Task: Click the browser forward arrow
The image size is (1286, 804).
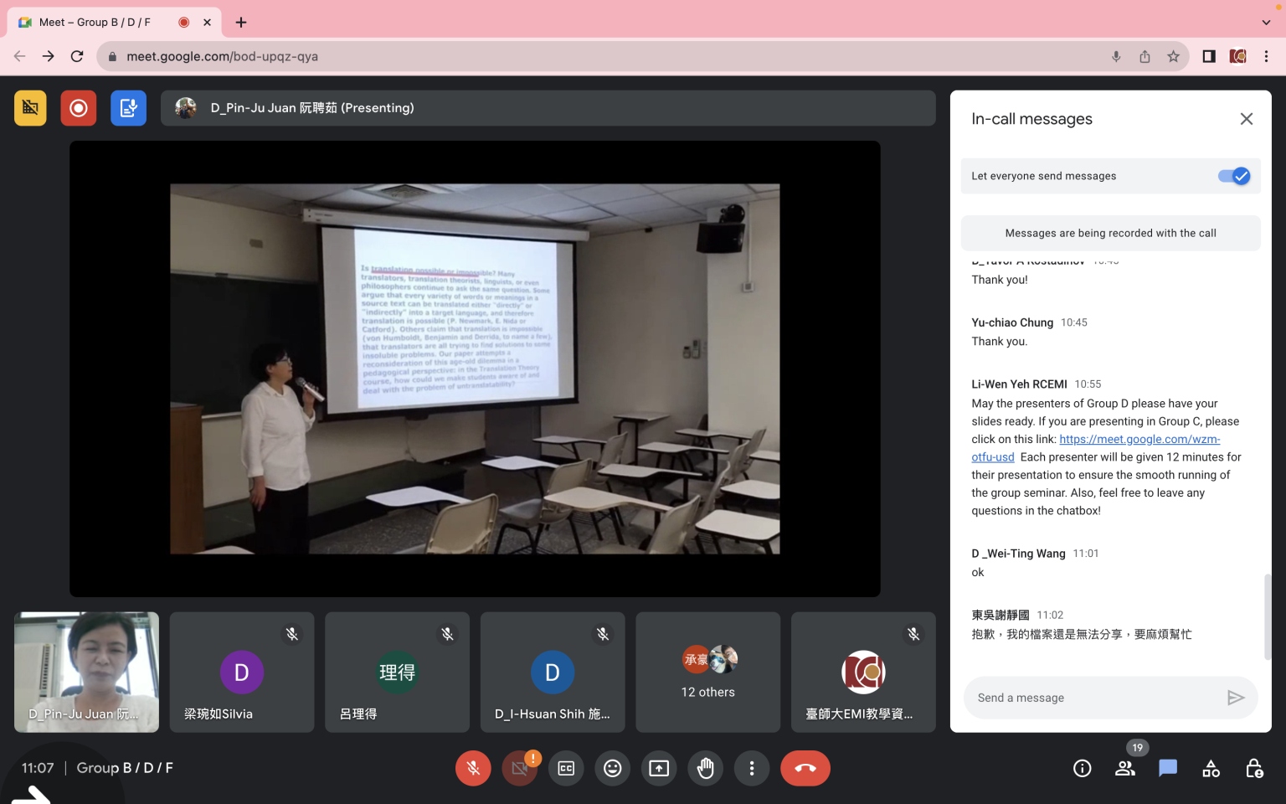Action: 49,56
